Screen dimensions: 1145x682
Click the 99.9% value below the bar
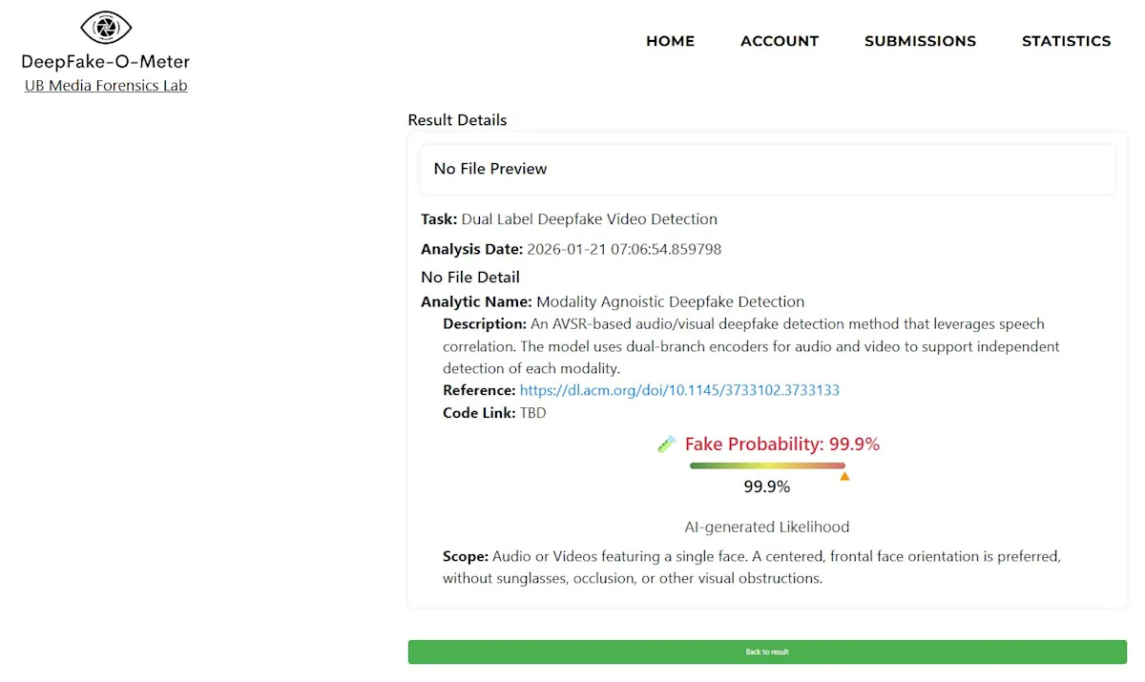[767, 486]
